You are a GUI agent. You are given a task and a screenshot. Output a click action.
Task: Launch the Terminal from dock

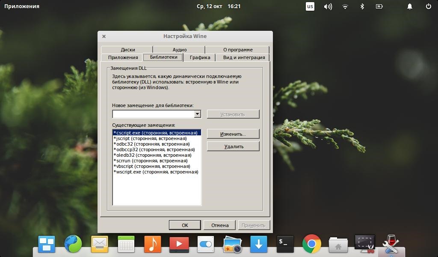click(x=285, y=244)
